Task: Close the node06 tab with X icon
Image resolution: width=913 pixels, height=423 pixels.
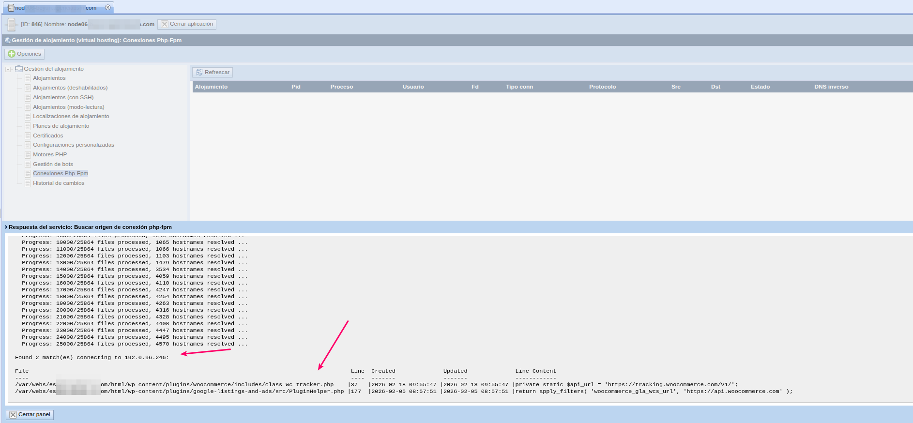Action: (108, 8)
